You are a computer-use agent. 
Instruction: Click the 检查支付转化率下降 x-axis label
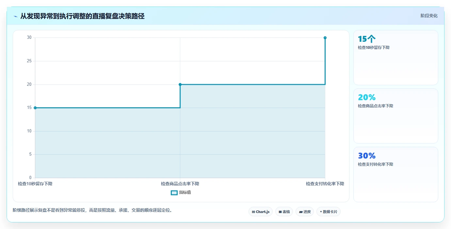[325, 184]
